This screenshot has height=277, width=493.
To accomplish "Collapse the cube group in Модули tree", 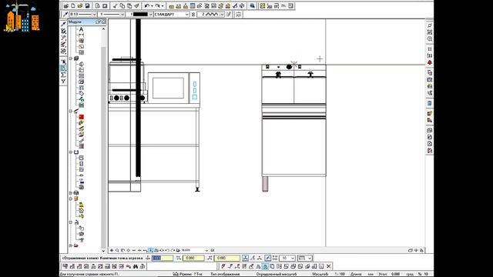I will pyautogui.click(x=71, y=58).
